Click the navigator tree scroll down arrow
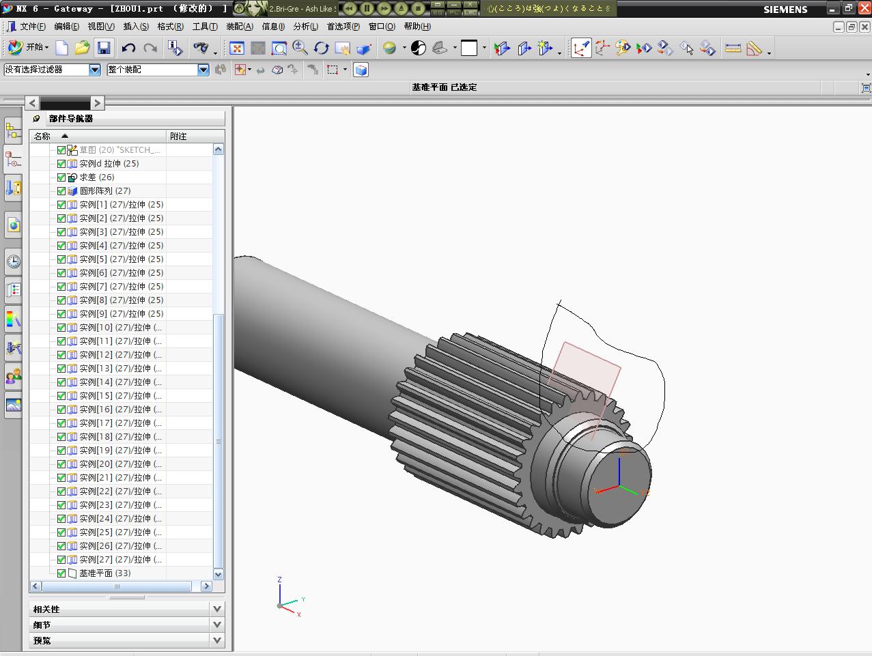 pos(219,574)
